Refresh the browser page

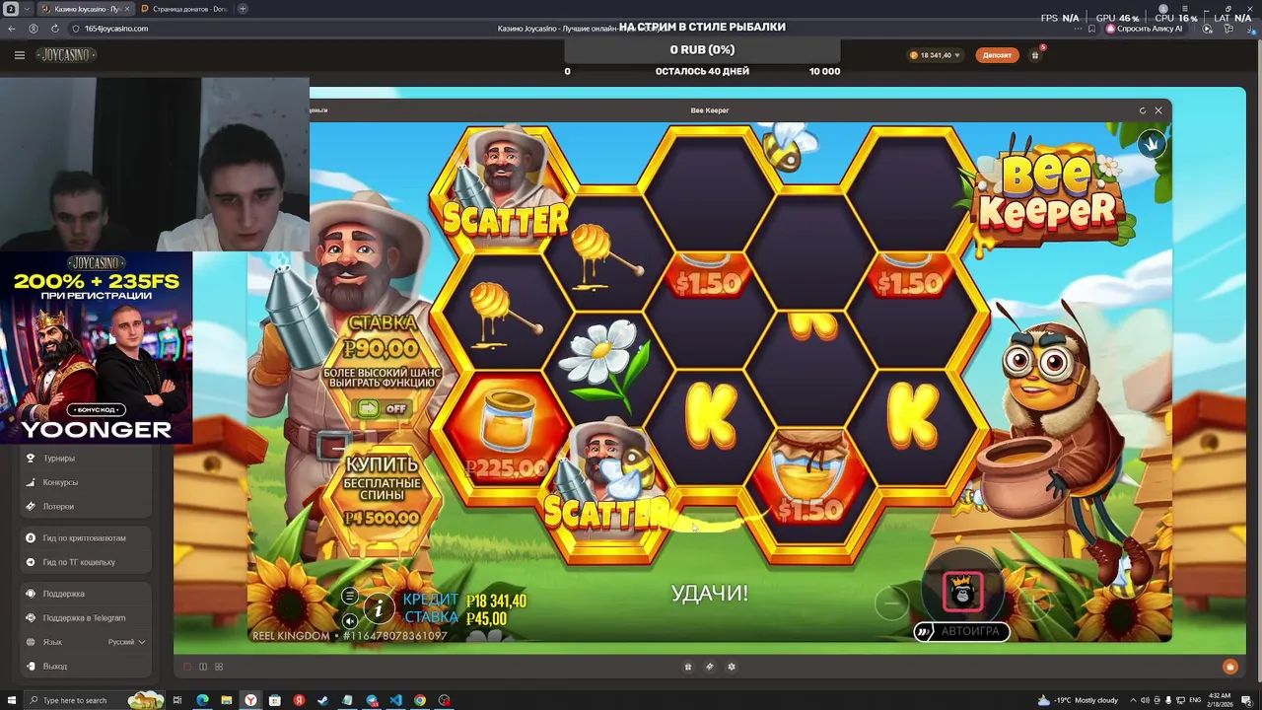tap(54, 29)
